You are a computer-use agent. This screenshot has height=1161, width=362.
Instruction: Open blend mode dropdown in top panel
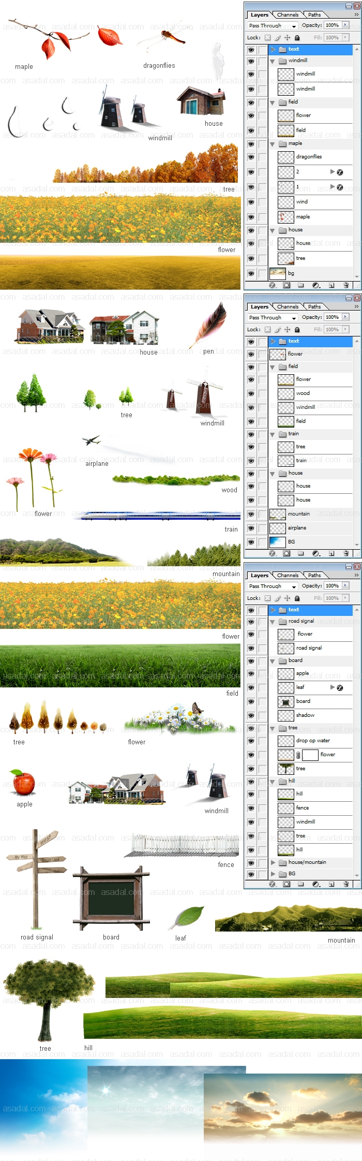coord(272,25)
